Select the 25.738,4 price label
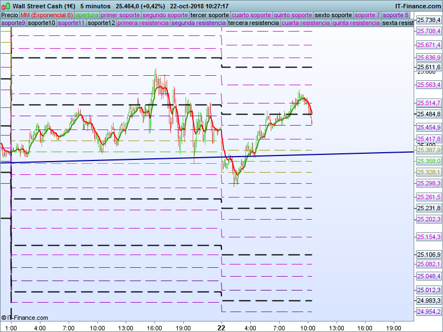The width and height of the screenshot is (443, 332). click(x=429, y=20)
